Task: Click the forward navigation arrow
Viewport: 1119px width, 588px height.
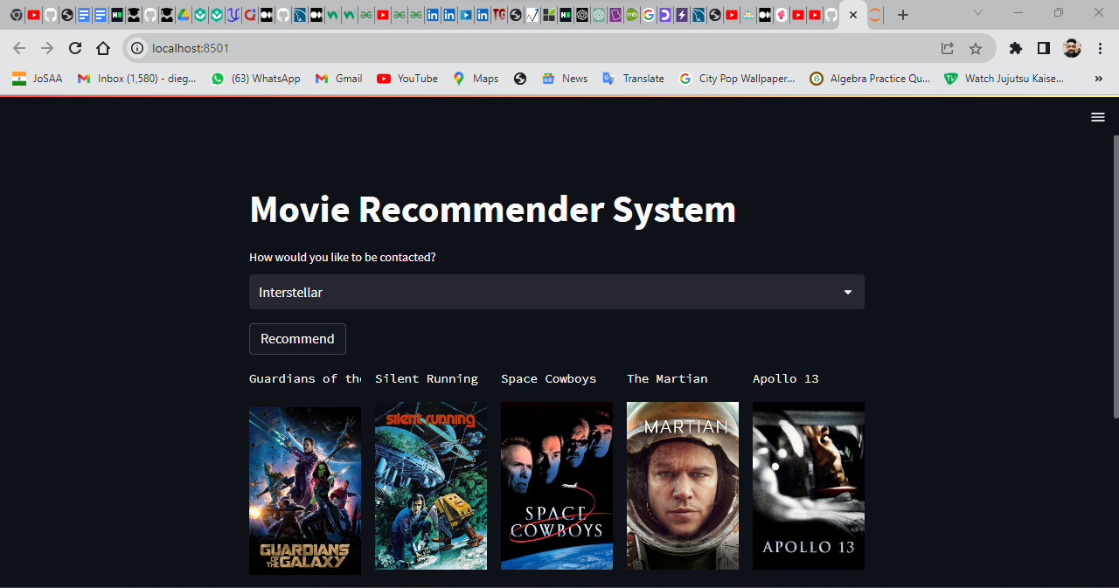Action: coord(46,49)
